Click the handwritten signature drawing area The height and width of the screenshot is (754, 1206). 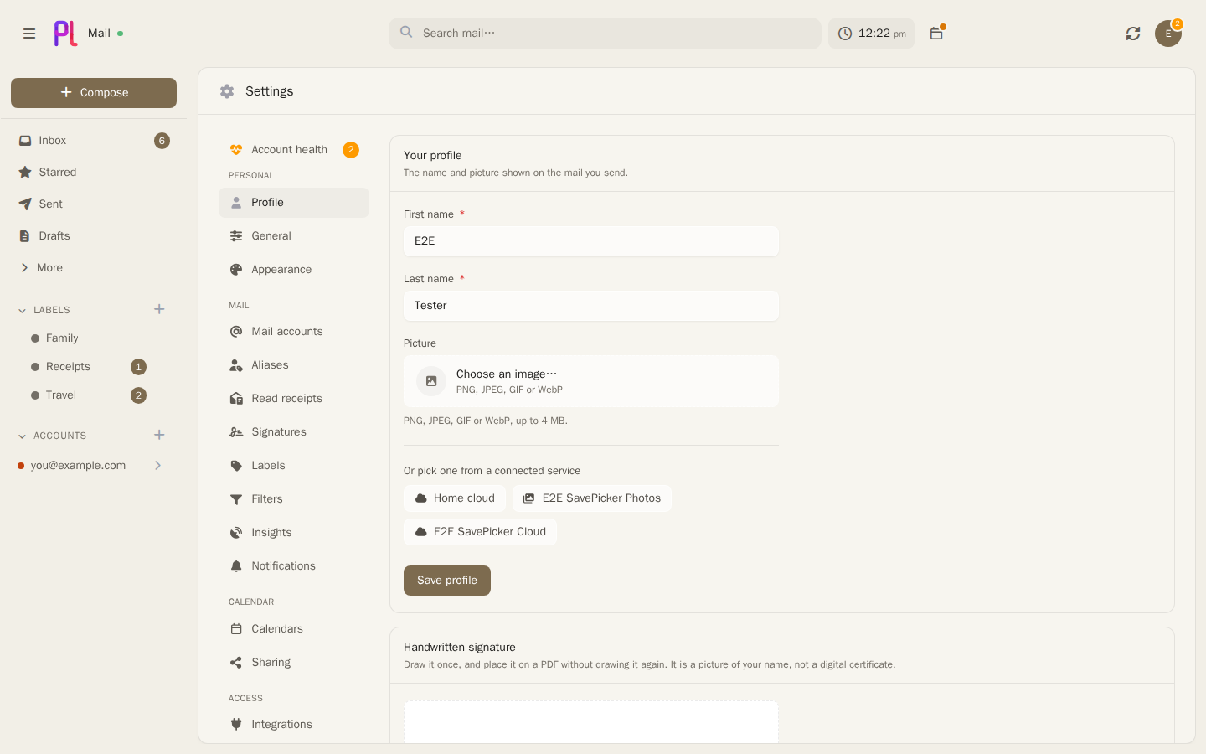[x=591, y=722]
